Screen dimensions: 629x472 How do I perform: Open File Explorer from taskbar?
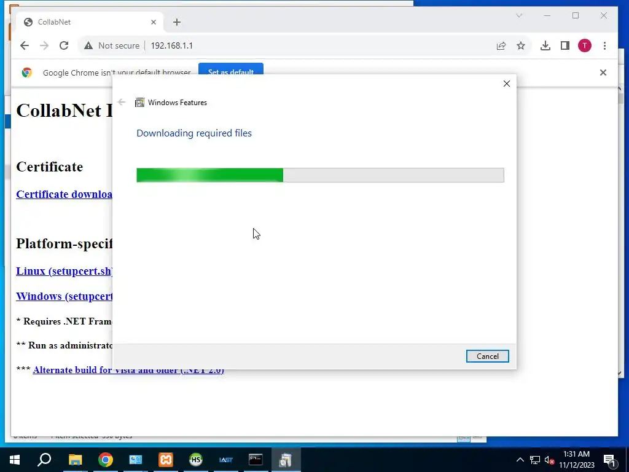click(x=75, y=460)
